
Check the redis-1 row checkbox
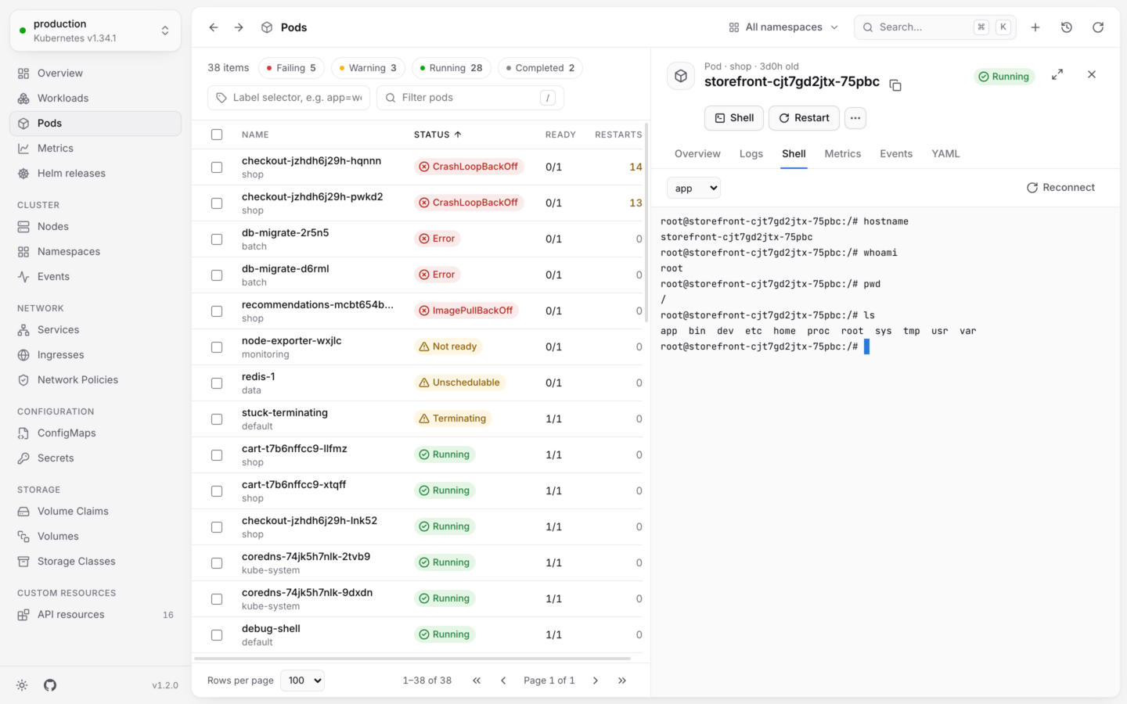point(217,383)
